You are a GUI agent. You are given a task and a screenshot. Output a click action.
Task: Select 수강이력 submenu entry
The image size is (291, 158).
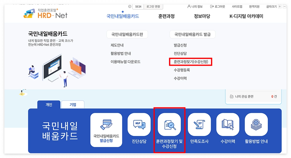coord(180,78)
